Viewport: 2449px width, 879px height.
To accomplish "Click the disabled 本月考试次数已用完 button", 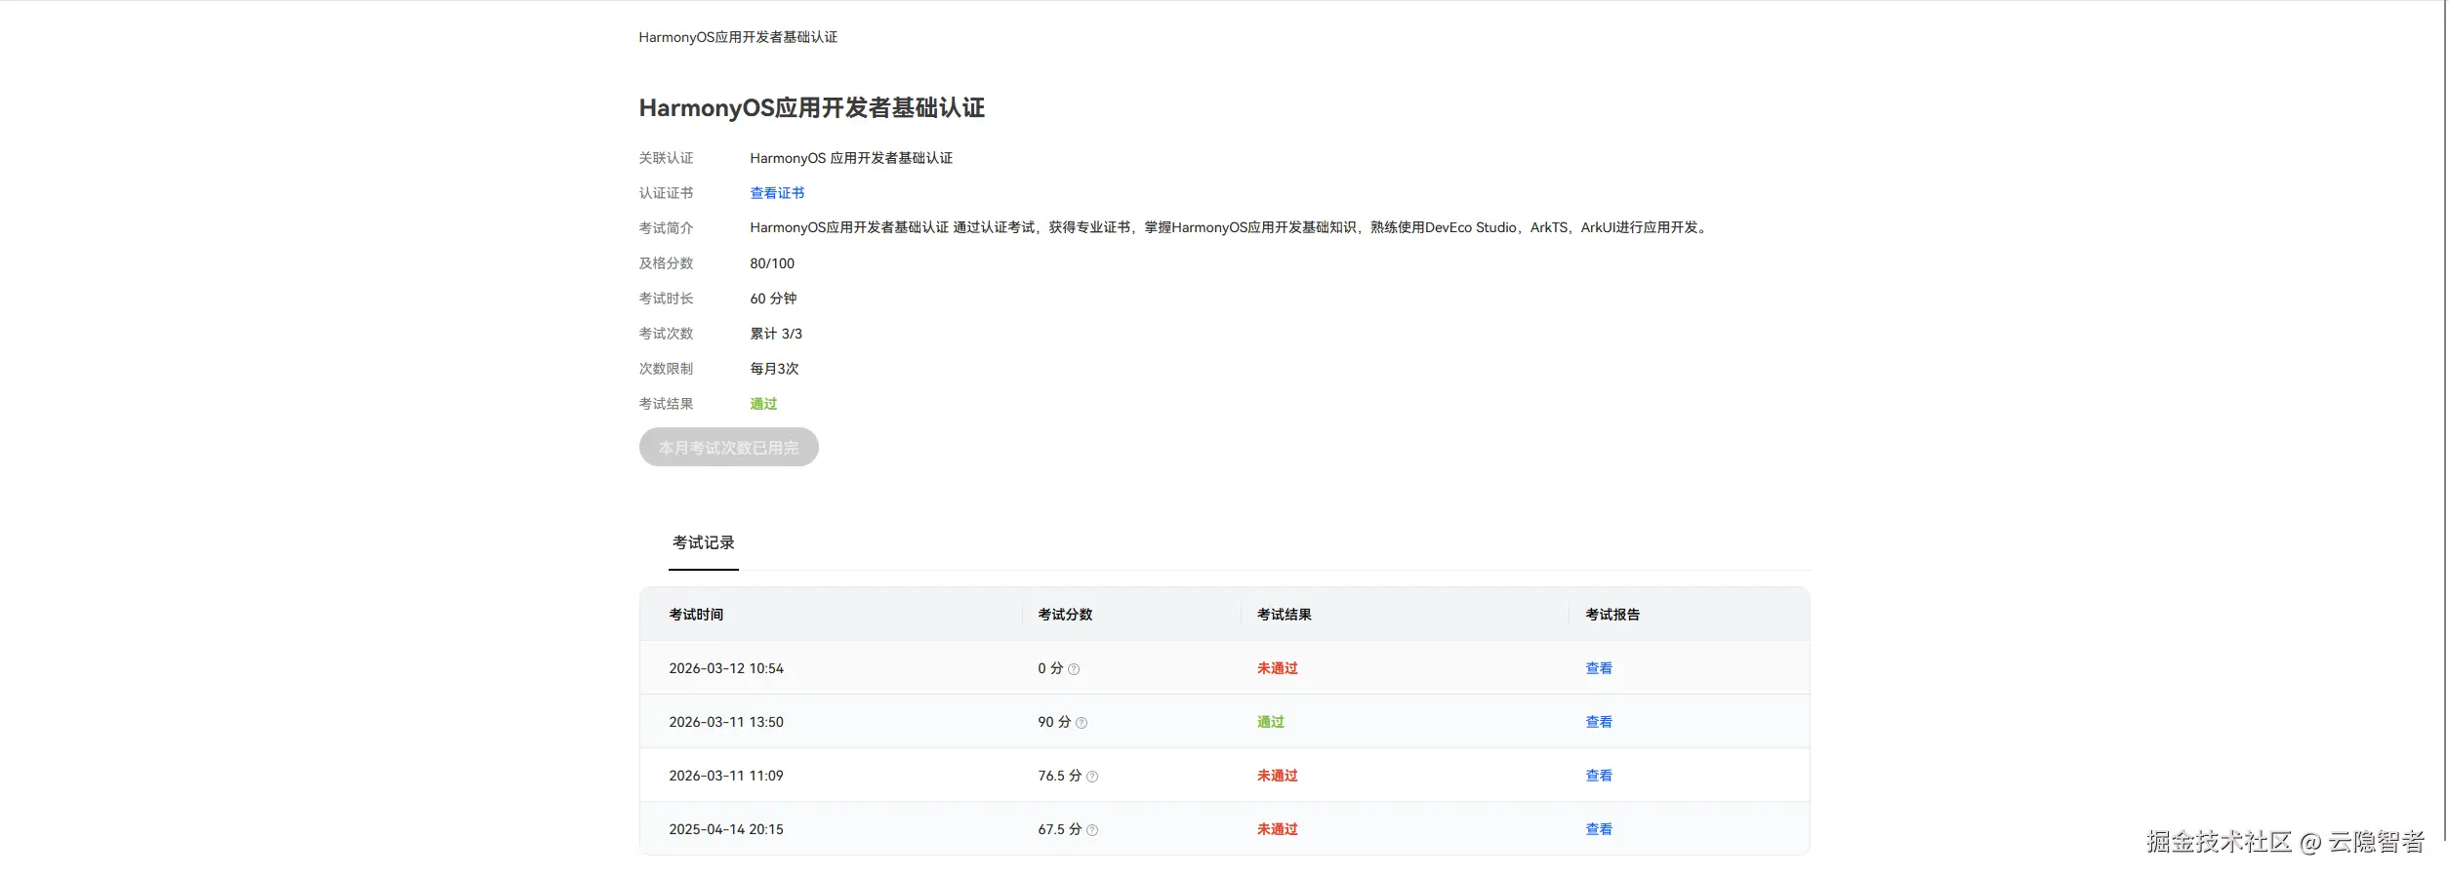I will [728, 447].
